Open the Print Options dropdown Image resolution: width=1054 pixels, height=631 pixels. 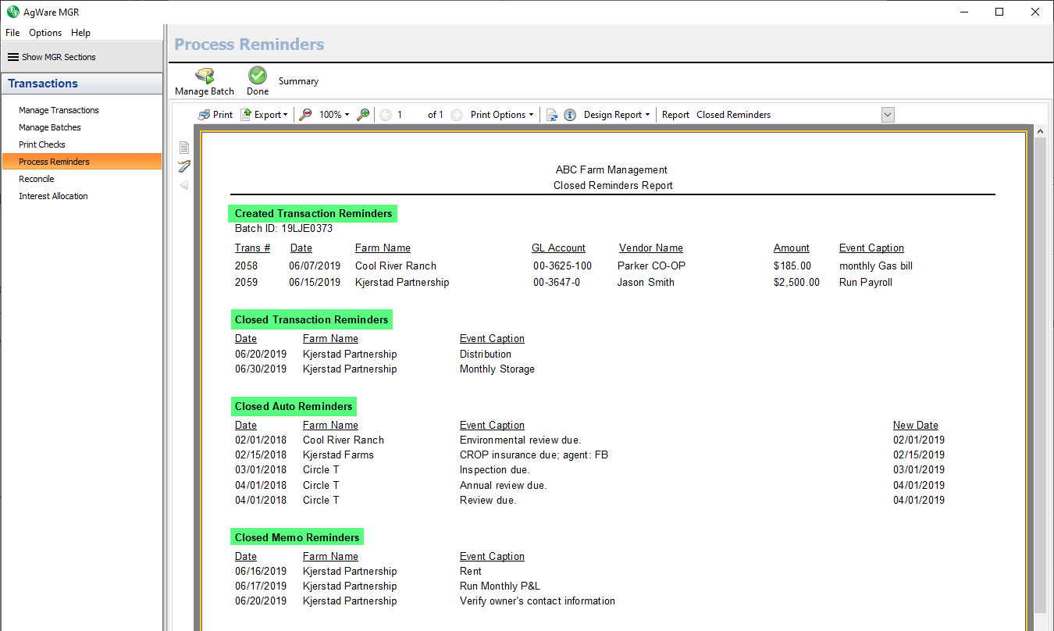point(502,115)
